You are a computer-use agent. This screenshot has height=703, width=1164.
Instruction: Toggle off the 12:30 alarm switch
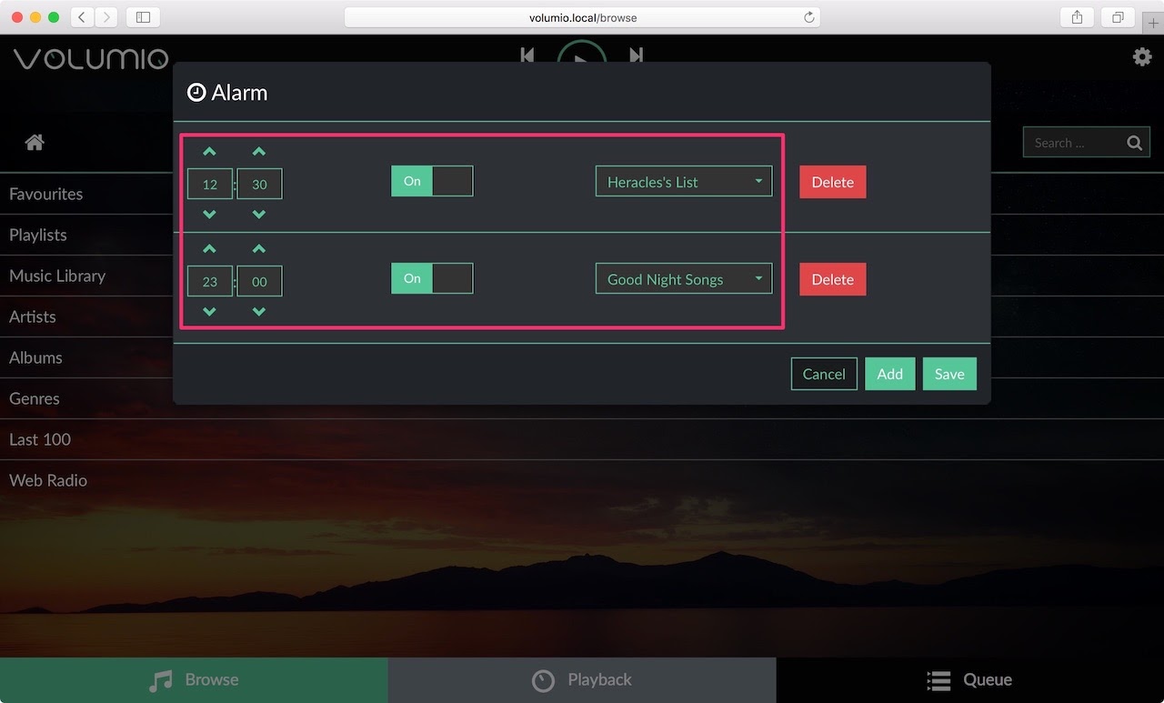tap(432, 181)
